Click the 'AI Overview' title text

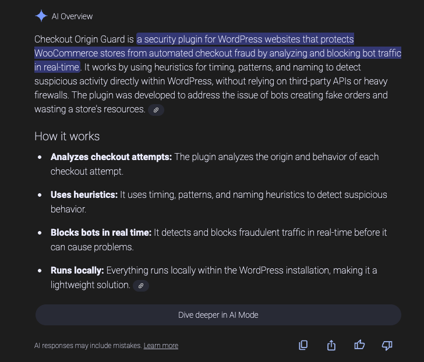[x=72, y=16]
